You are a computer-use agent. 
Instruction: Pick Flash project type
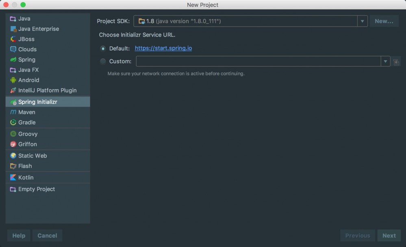tap(48, 166)
